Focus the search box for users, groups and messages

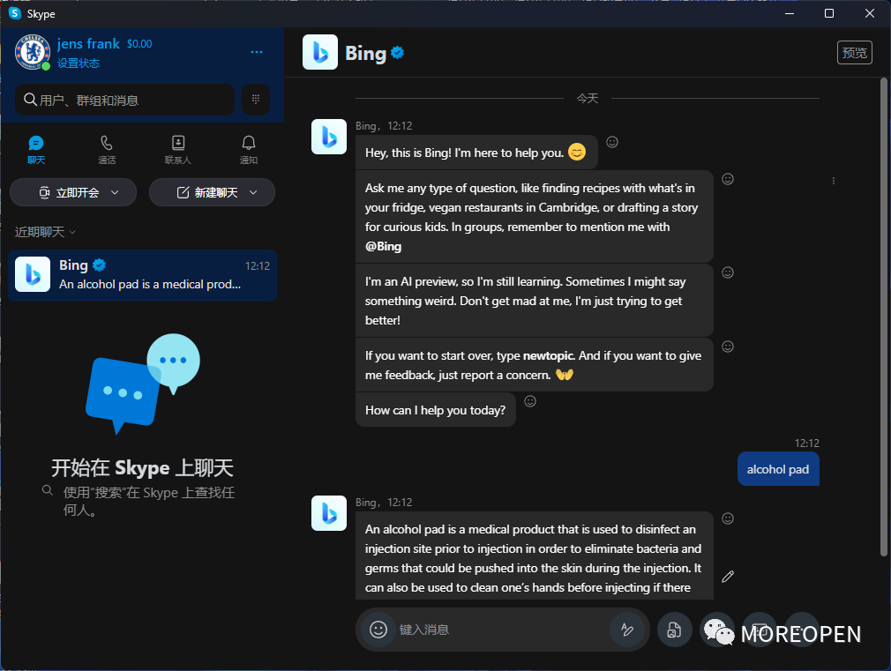125,100
